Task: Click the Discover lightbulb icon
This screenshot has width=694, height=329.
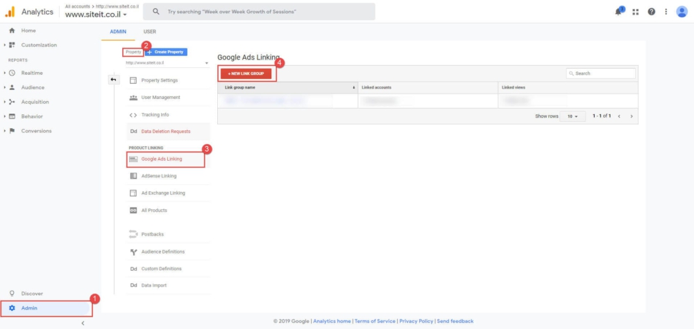Action: [12, 293]
